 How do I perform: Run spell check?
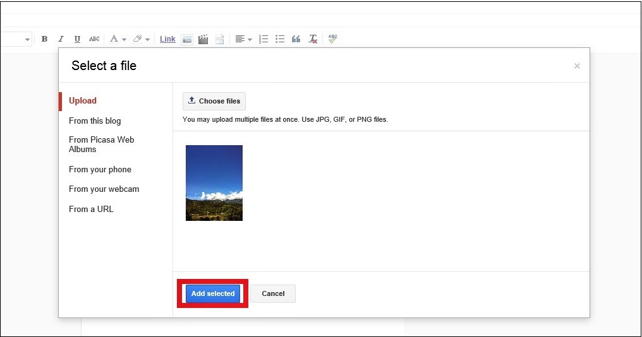(x=332, y=39)
